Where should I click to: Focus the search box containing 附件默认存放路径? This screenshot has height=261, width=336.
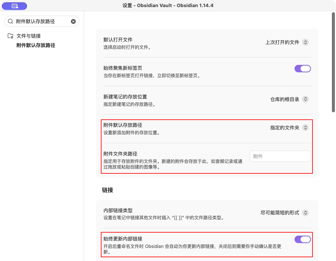pos(42,21)
